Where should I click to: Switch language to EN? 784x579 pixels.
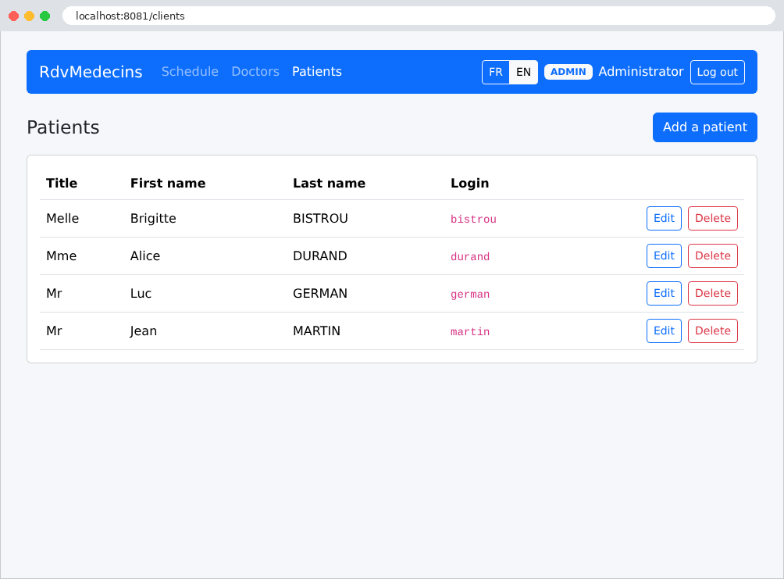pos(523,72)
